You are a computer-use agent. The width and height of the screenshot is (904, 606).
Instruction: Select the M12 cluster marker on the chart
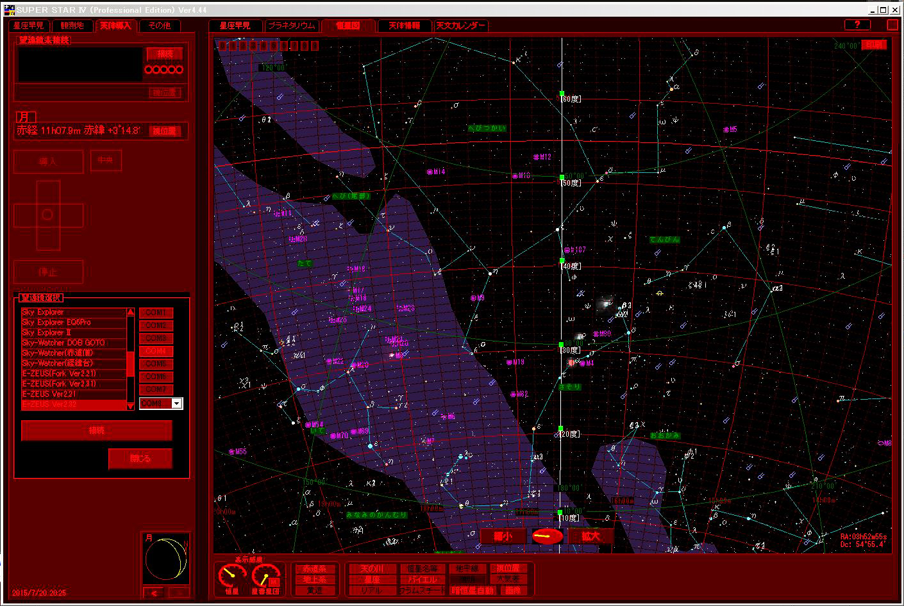pyautogui.click(x=542, y=157)
